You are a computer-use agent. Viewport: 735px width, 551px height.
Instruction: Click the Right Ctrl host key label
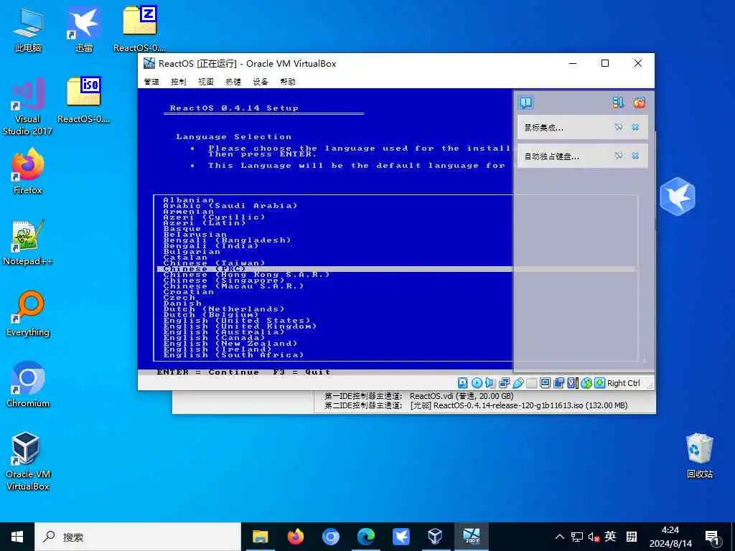[624, 383]
